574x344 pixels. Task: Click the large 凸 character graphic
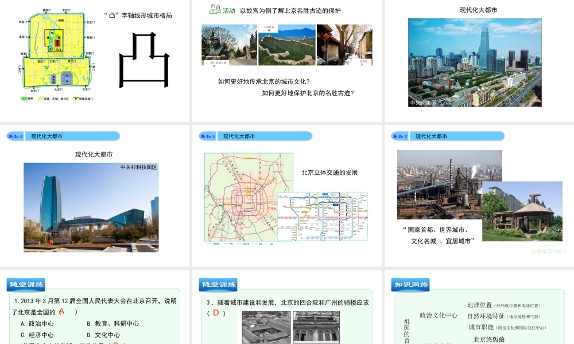point(144,60)
